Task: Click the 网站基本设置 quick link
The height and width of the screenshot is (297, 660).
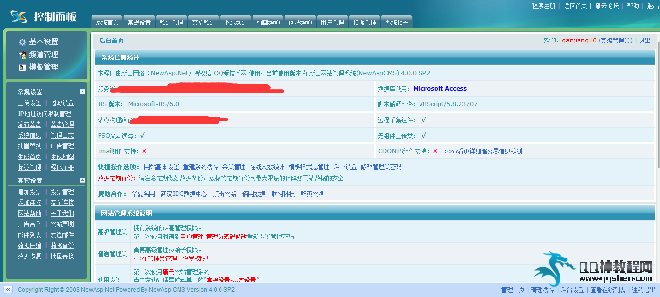Action: [x=161, y=167]
